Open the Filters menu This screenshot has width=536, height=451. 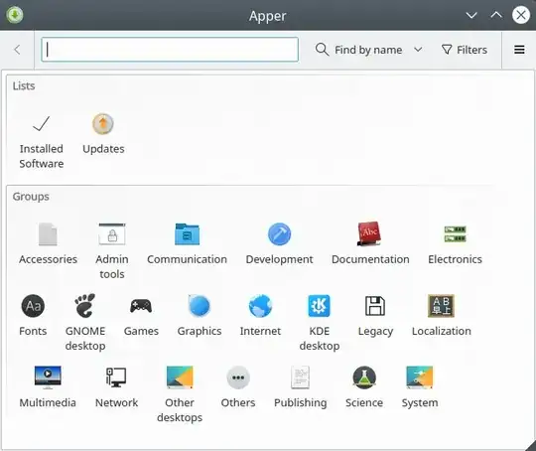[465, 50]
